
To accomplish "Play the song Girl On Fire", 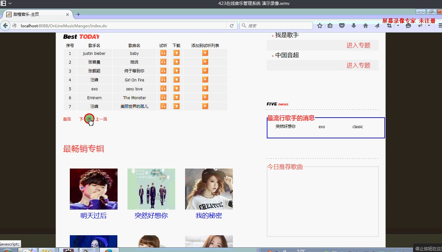I will (163, 80).
